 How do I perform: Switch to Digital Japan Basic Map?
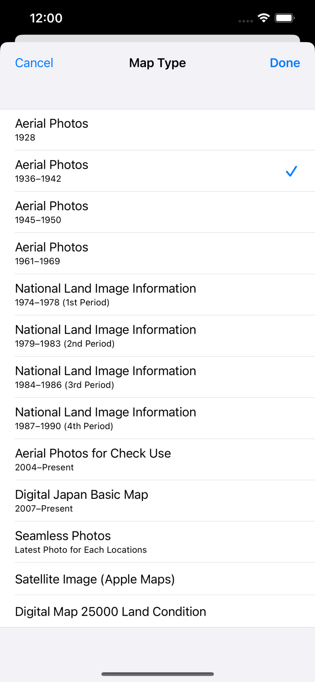(x=157, y=501)
